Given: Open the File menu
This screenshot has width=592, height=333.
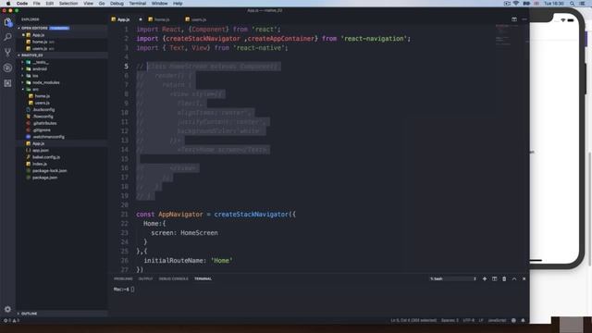Looking at the screenshot, I should 37,4.
